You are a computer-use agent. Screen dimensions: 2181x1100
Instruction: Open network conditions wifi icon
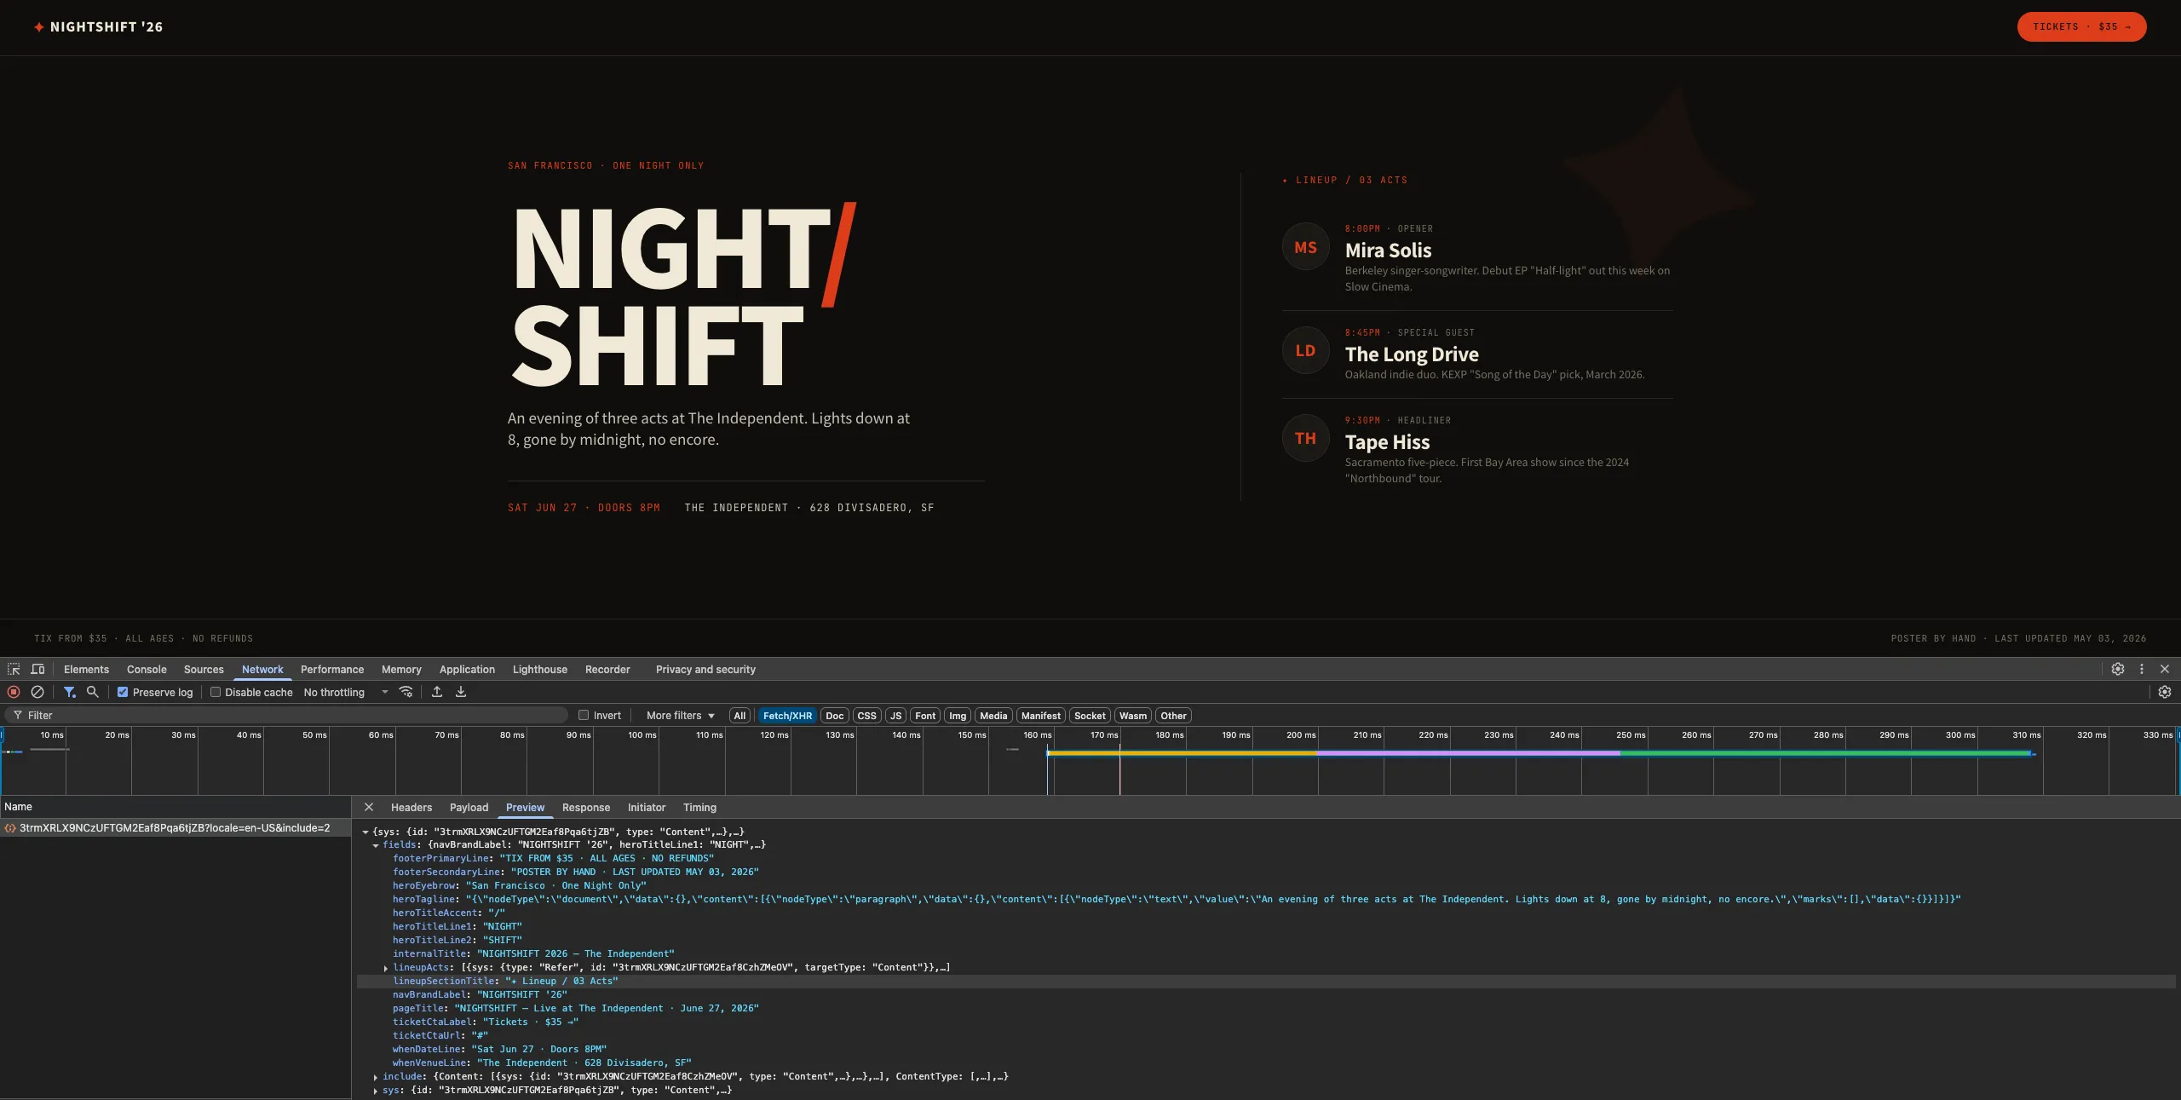(x=406, y=692)
